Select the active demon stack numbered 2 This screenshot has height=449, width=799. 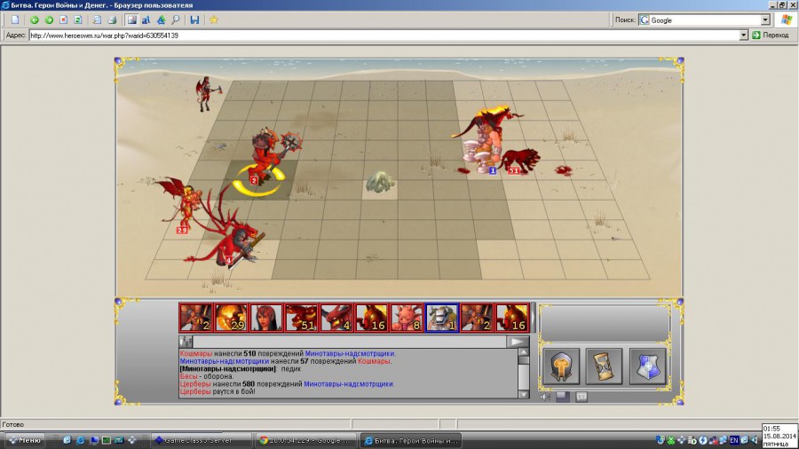pos(265,158)
